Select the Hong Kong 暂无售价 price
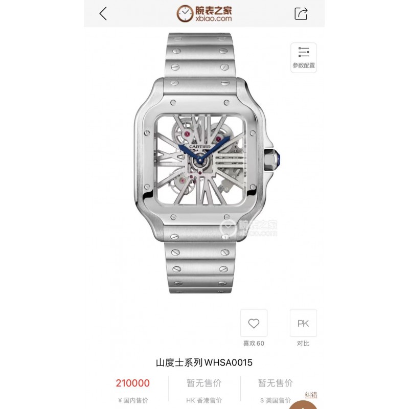This screenshot has height=409, width=409. (x=204, y=383)
